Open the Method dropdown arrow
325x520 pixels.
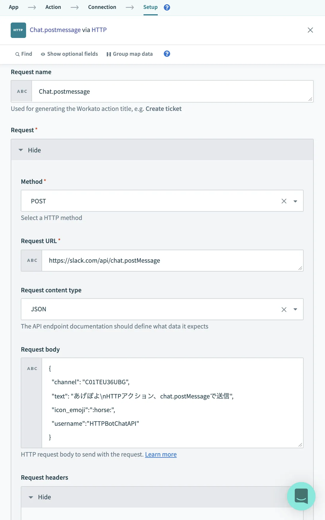tap(295, 201)
